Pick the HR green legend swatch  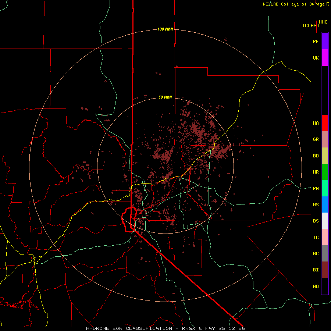[325, 172]
